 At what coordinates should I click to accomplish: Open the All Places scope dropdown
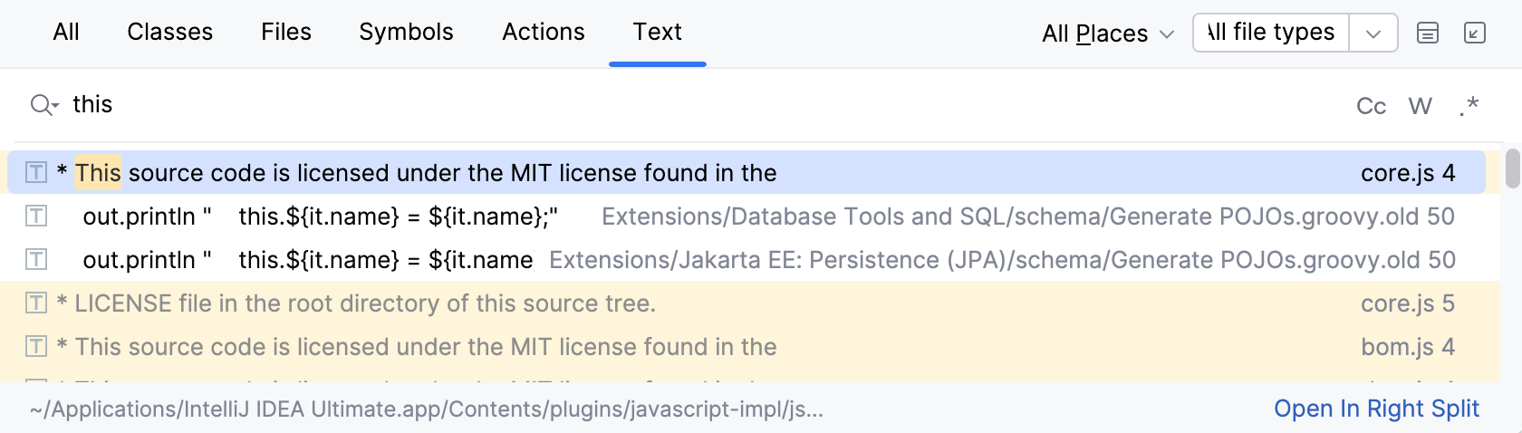(1107, 34)
